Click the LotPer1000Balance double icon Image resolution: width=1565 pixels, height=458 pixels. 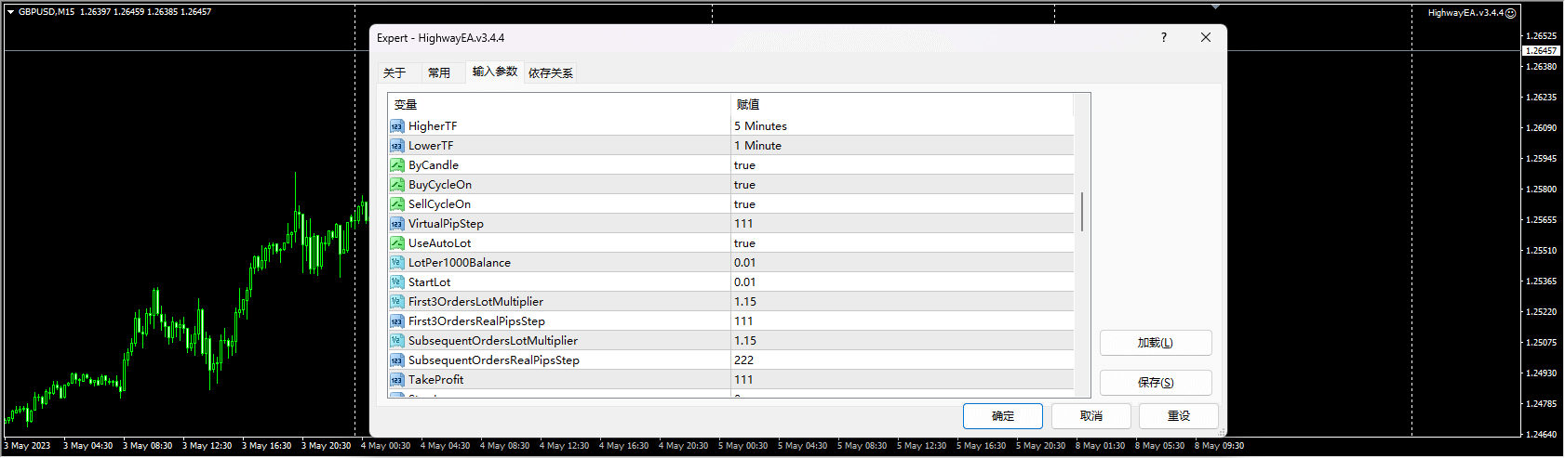tap(397, 263)
